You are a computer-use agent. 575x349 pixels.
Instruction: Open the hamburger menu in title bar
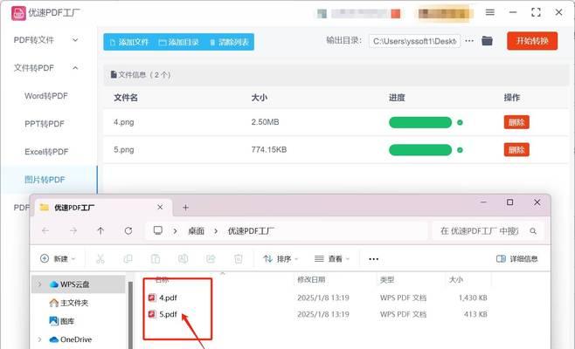click(x=490, y=12)
